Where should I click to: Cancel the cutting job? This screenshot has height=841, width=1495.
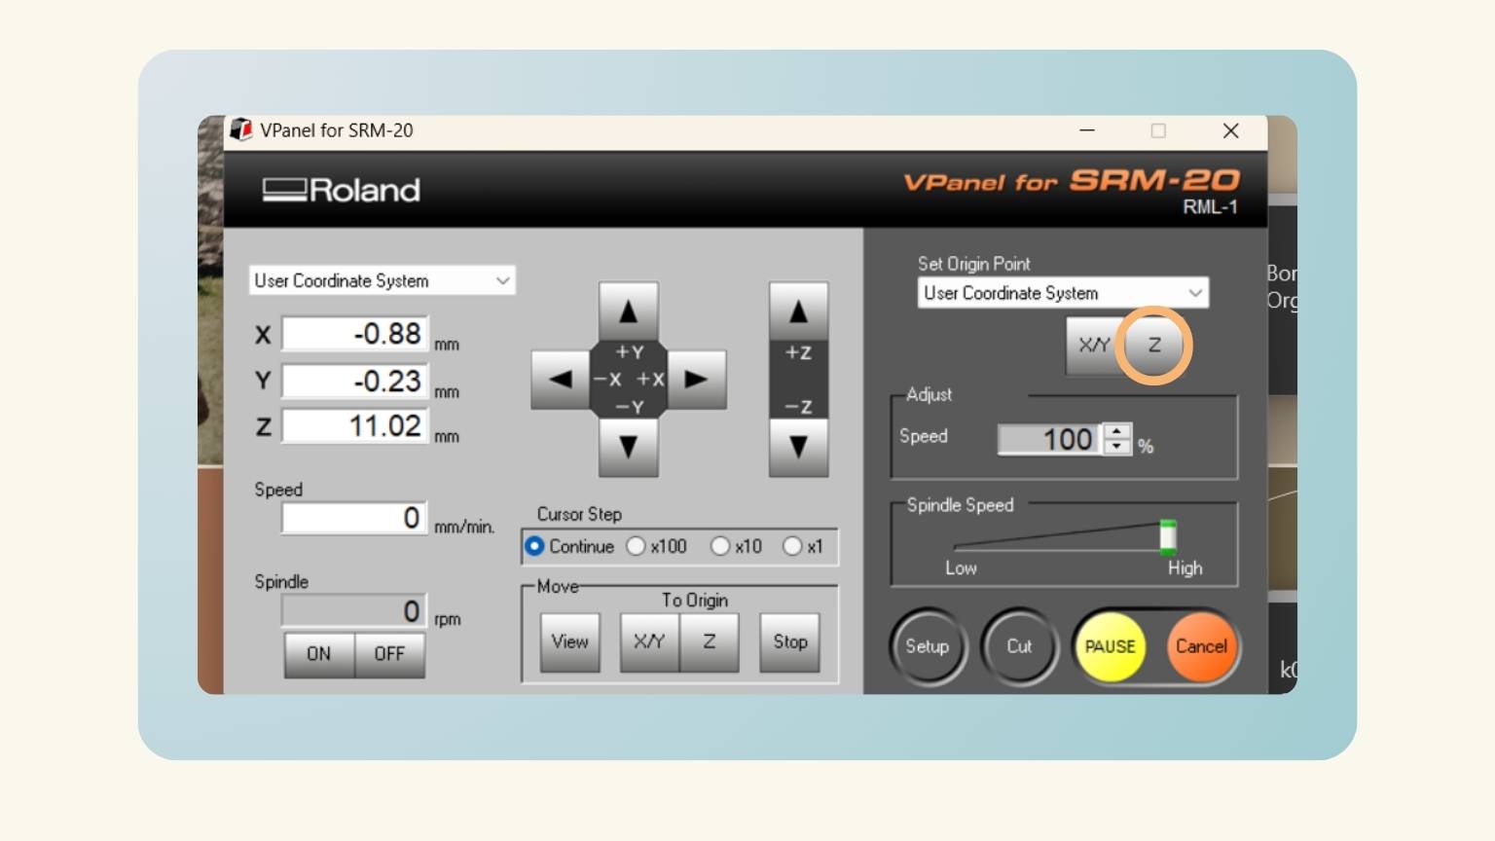tap(1201, 646)
